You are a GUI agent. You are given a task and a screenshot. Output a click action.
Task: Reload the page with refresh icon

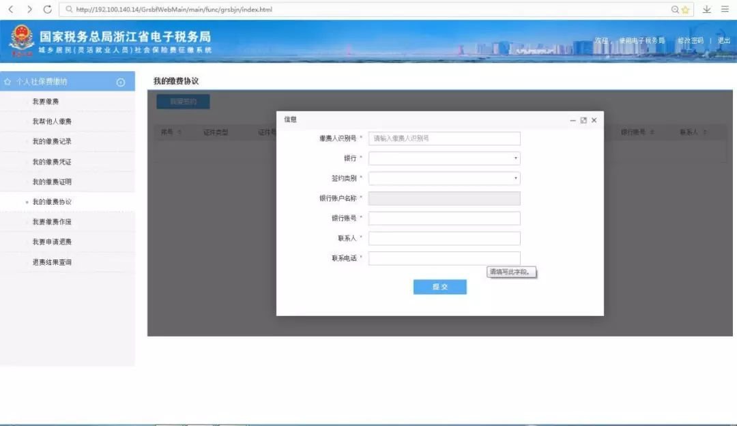pos(47,10)
